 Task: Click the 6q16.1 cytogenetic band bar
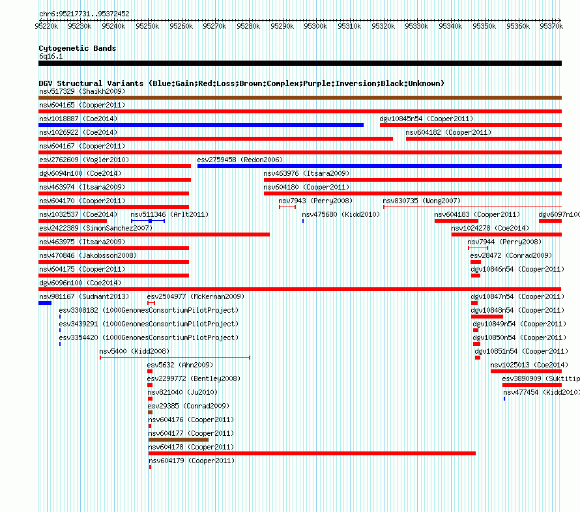pos(300,63)
